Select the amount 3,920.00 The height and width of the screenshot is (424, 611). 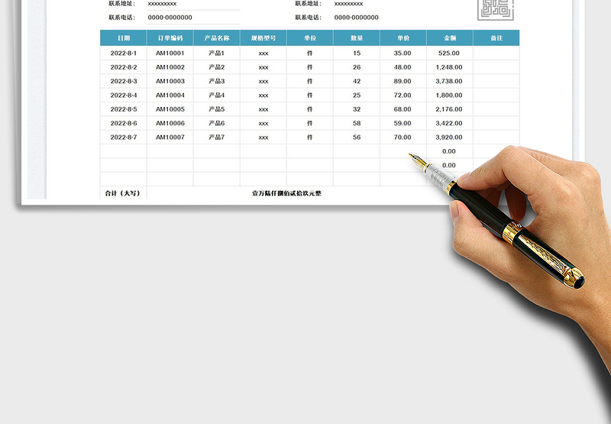tap(449, 138)
